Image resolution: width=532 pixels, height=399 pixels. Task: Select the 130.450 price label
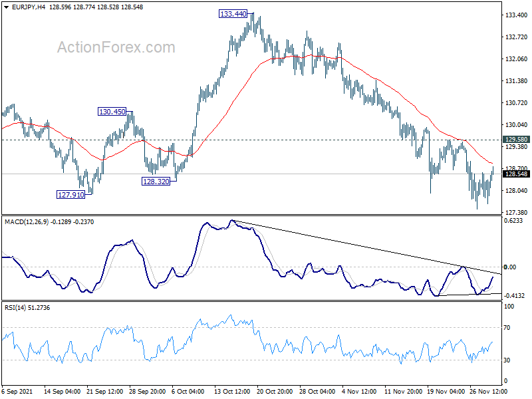click(x=112, y=112)
